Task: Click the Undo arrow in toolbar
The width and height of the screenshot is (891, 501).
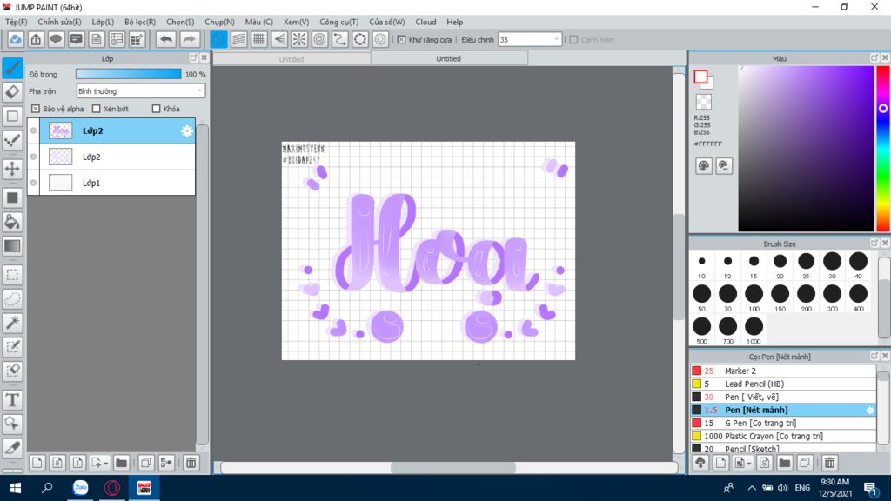Action: pyautogui.click(x=166, y=39)
